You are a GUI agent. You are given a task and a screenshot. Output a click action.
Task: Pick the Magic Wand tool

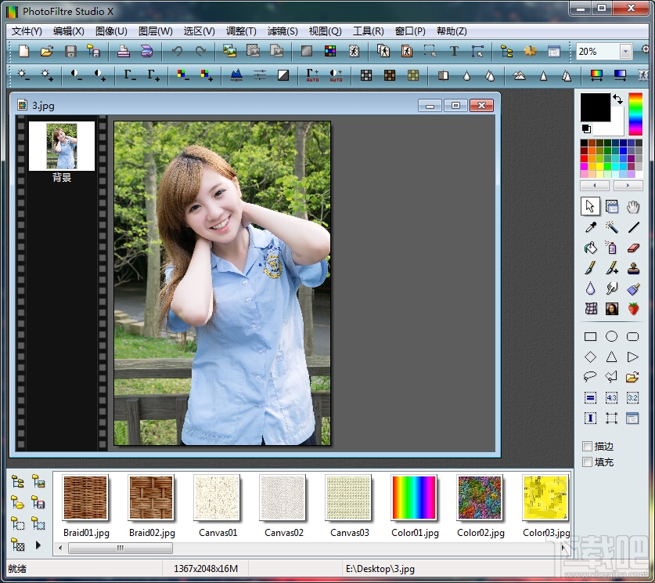tap(612, 227)
